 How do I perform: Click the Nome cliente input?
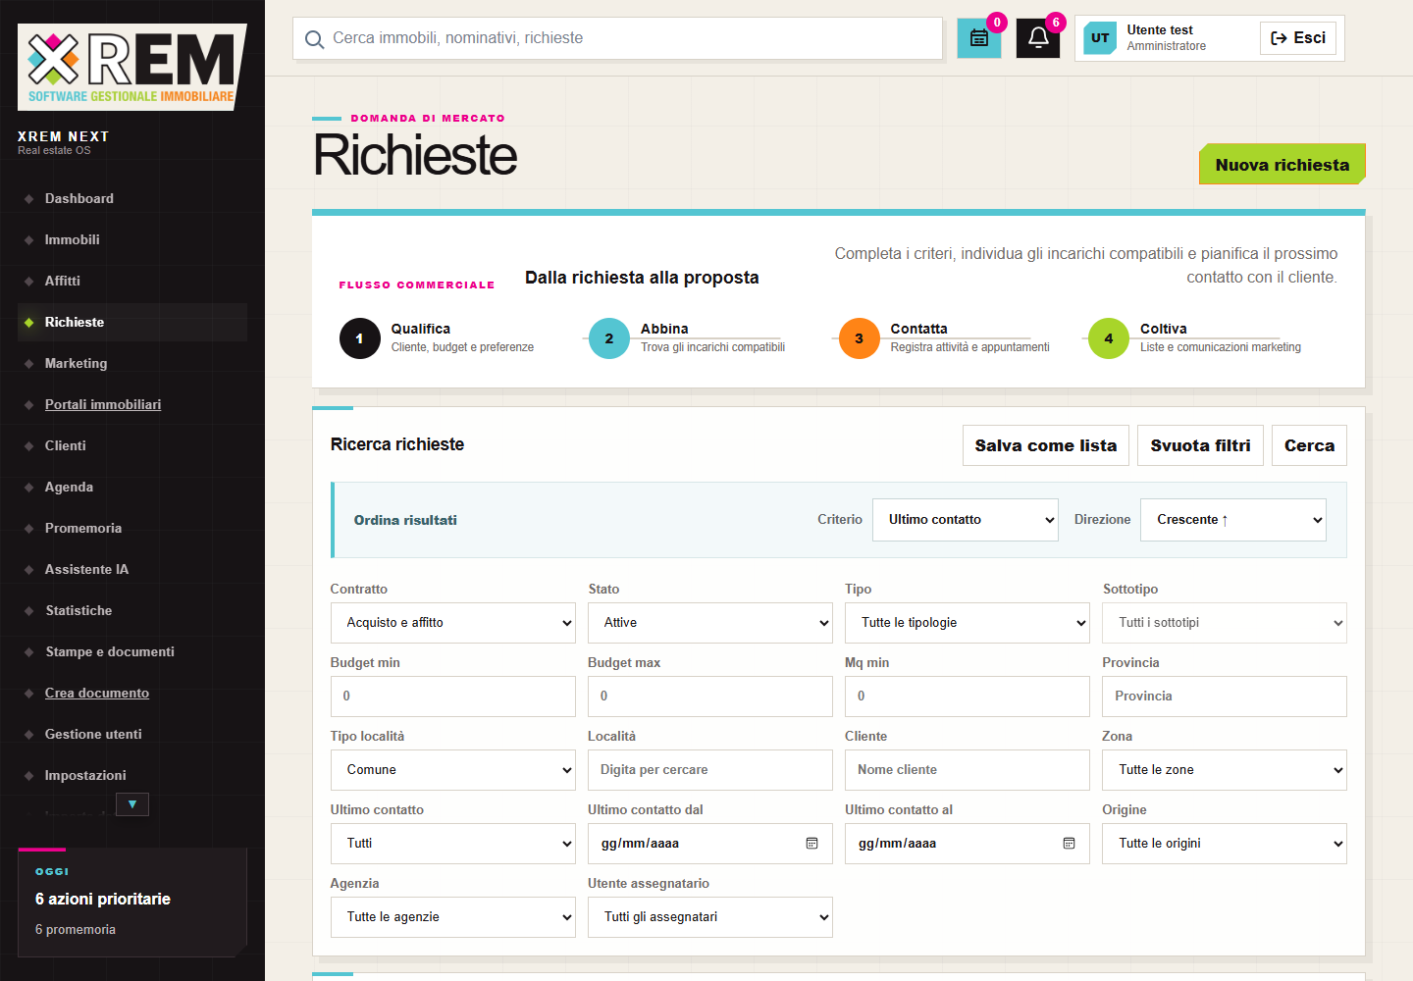click(968, 770)
